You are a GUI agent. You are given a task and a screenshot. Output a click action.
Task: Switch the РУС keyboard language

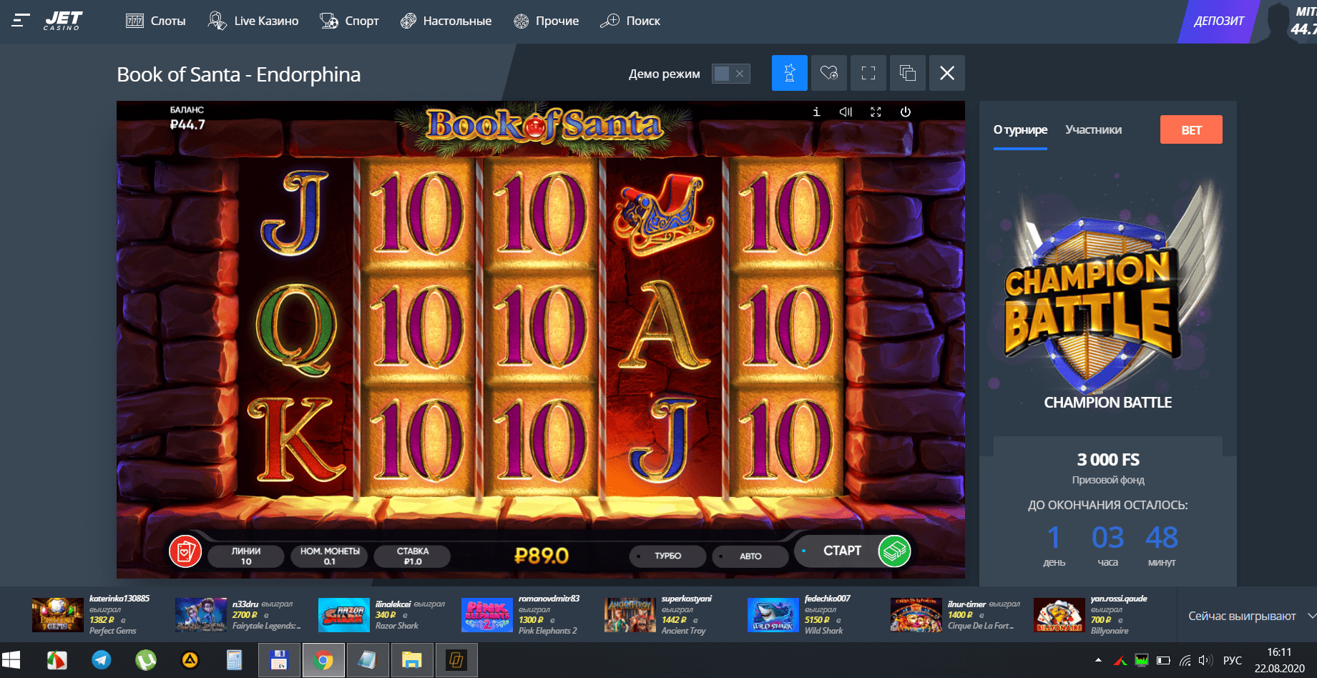(1233, 660)
